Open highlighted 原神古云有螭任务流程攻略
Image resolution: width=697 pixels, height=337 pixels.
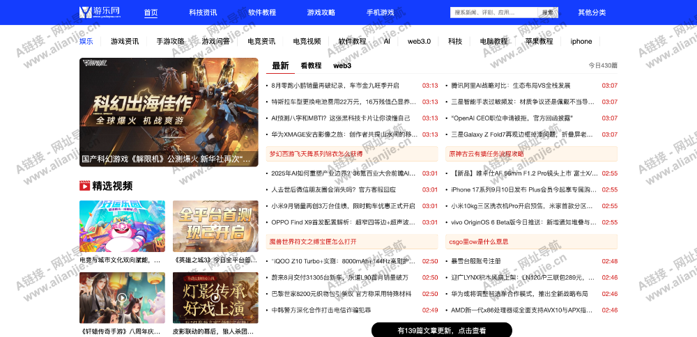pos(532,154)
